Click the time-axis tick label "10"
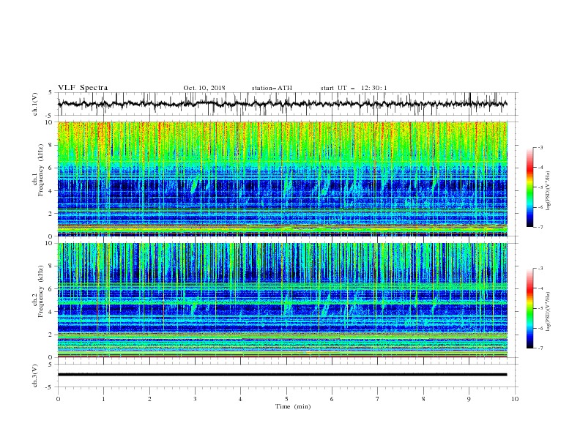The image size is (580, 448). tap(515, 399)
